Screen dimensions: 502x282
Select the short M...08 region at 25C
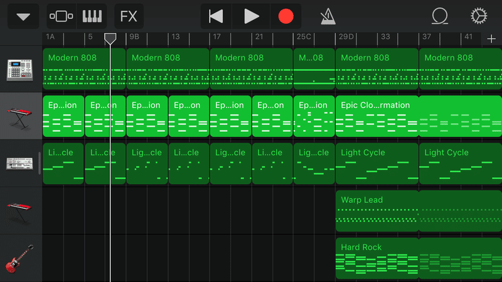(x=314, y=69)
